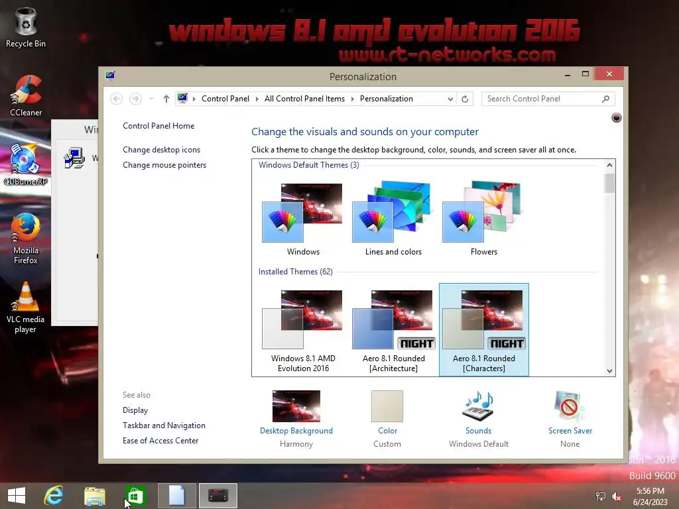Open the Screen Saver settings icon

[x=570, y=406]
